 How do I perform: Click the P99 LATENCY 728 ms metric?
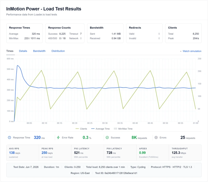(x=111, y=153)
